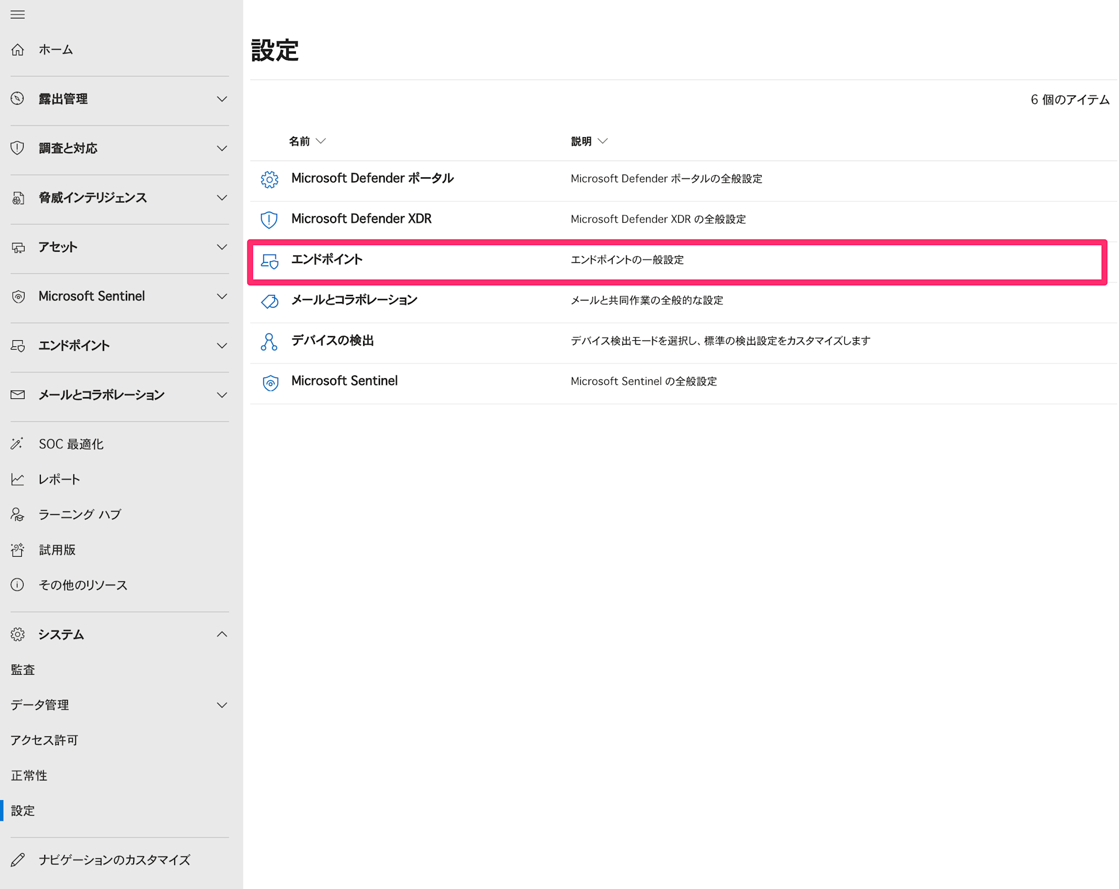1119x889 pixels.
Task: Click the SOC 最適化 wand icon
Action: click(x=18, y=444)
